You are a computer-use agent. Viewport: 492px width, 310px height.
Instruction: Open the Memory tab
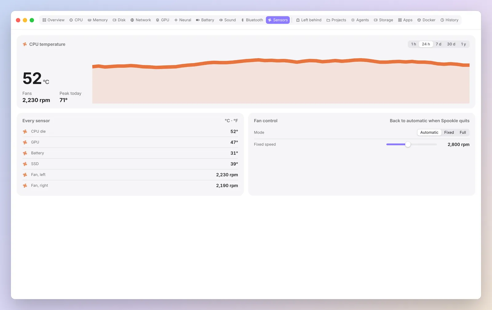click(98, 20)
